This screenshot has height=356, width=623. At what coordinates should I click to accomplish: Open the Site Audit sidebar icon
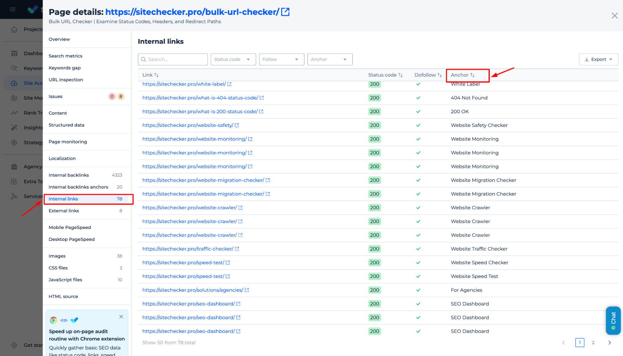click(x=14, y=83)
